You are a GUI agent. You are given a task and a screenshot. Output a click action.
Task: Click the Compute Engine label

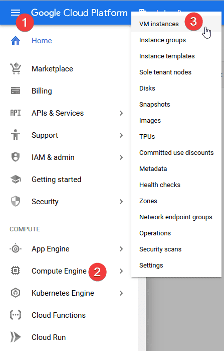(x=59, y=271)
